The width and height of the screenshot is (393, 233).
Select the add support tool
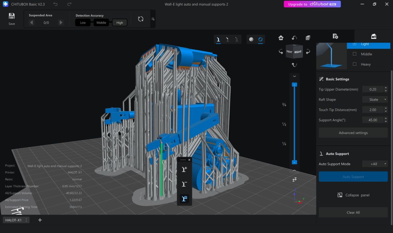point(184,169)
